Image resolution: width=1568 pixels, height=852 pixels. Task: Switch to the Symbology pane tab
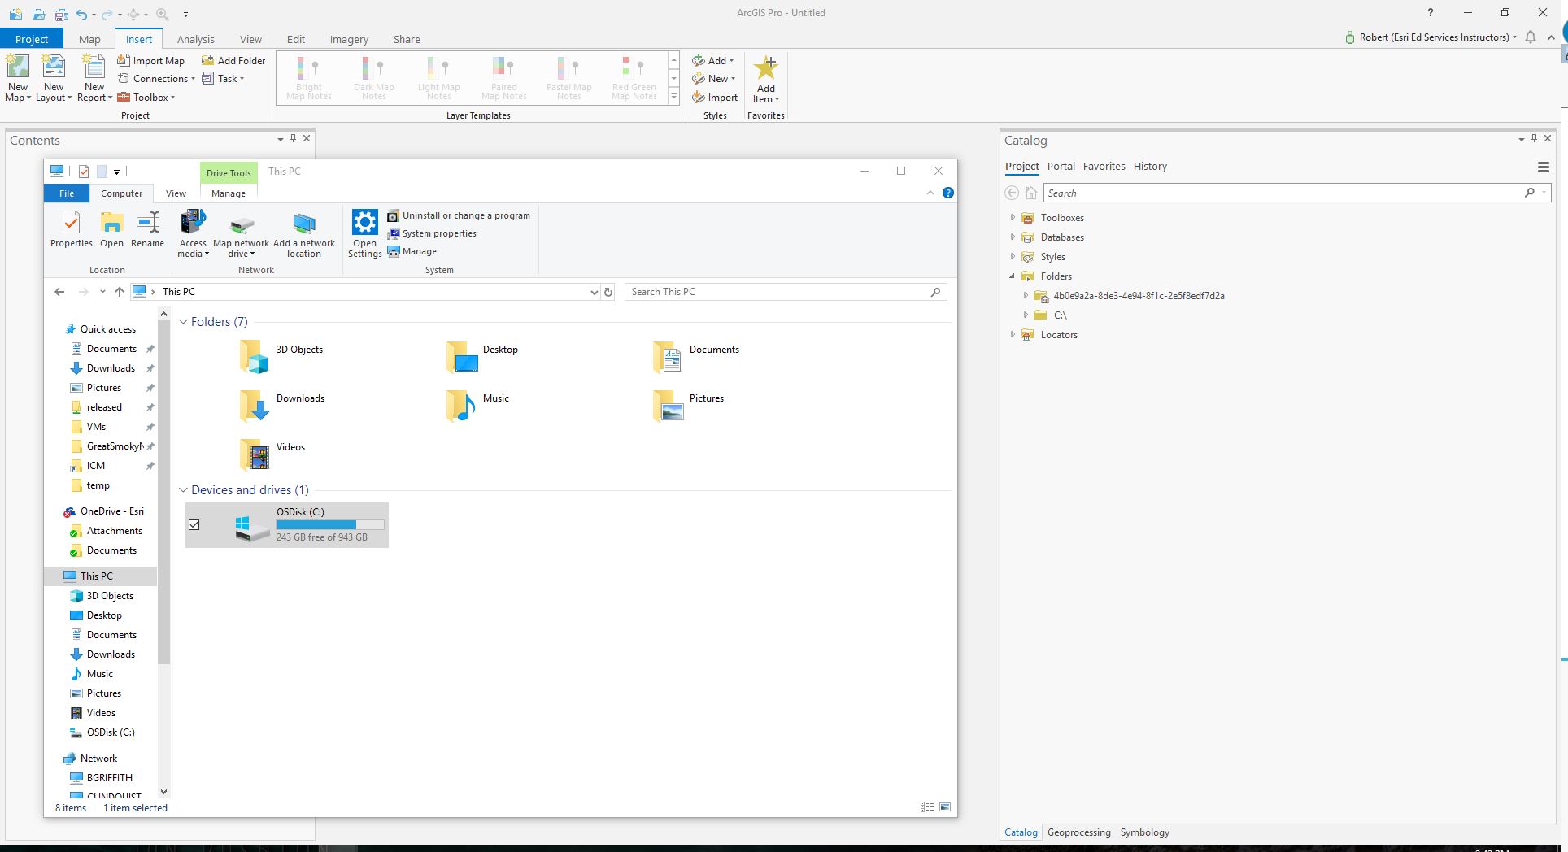1144,832
